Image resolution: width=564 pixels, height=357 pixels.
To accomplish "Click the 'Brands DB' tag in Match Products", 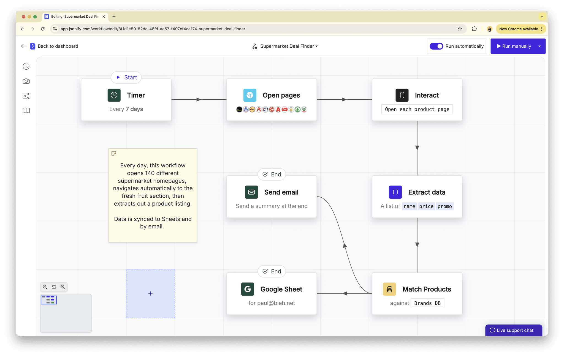I will click(x=427, y=303).
